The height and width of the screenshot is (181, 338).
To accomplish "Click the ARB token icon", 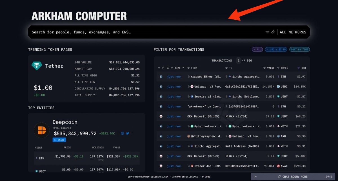I will (278, 136).
